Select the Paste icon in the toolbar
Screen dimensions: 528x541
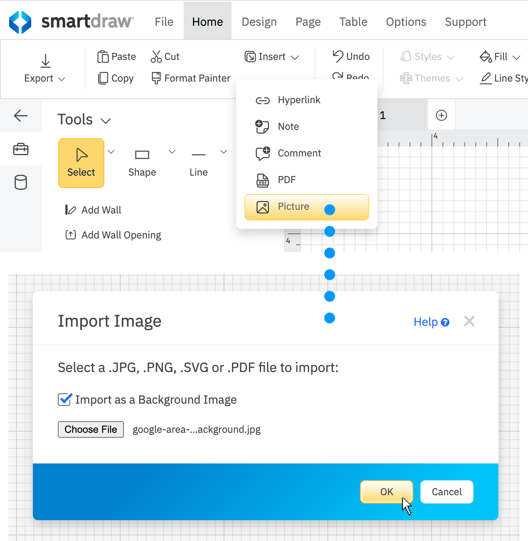point(102,56)
